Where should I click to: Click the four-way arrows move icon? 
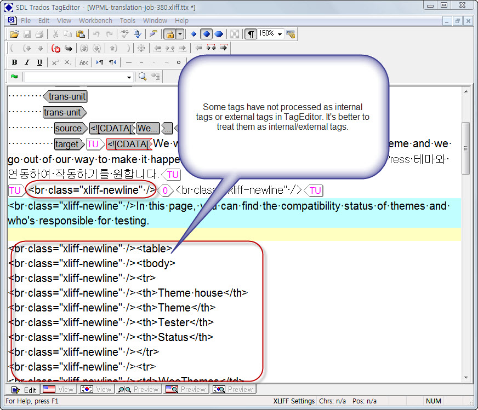[141, 48]
